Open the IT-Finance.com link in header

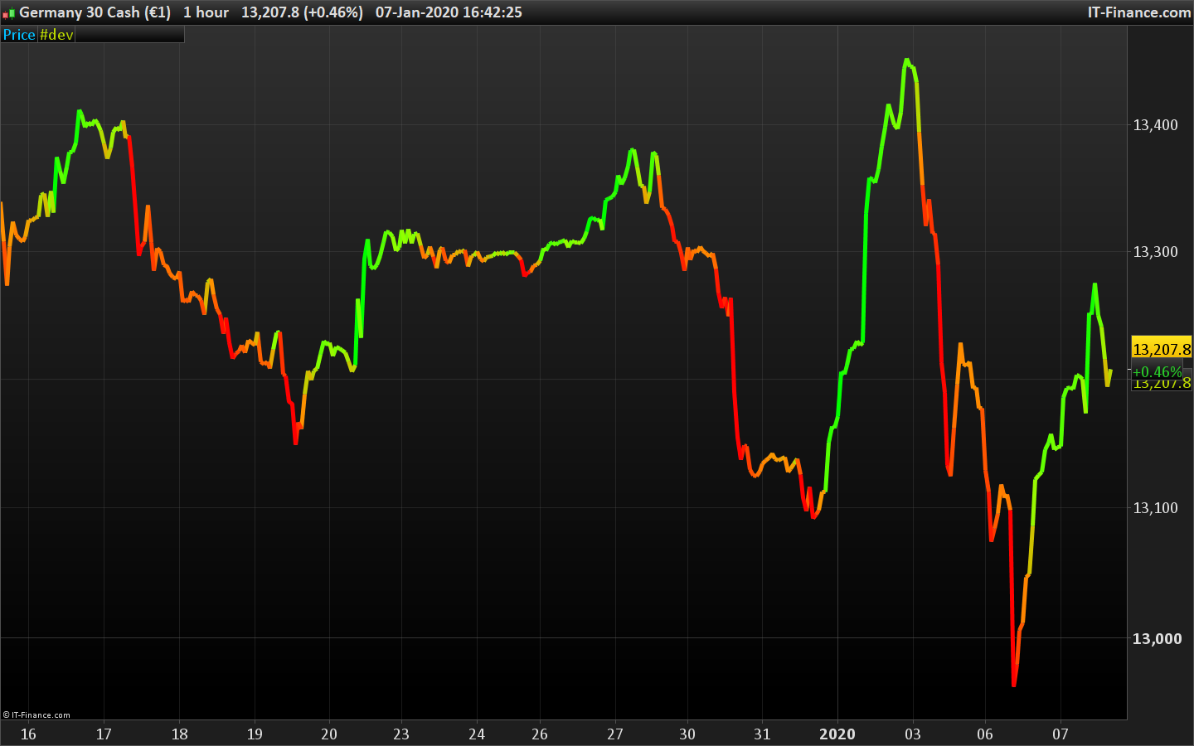coord(1139,12)
